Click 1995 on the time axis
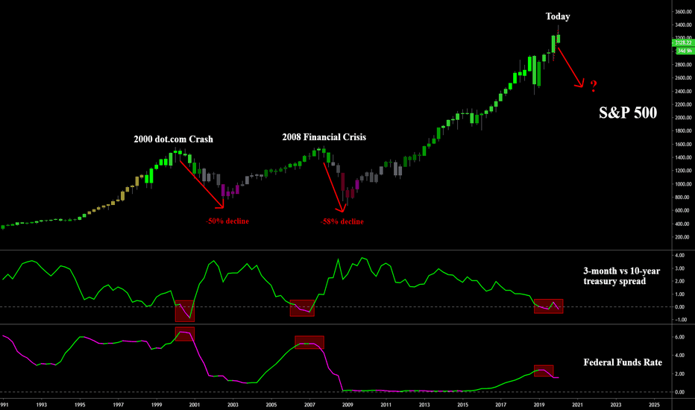 (x=80, y=405)
